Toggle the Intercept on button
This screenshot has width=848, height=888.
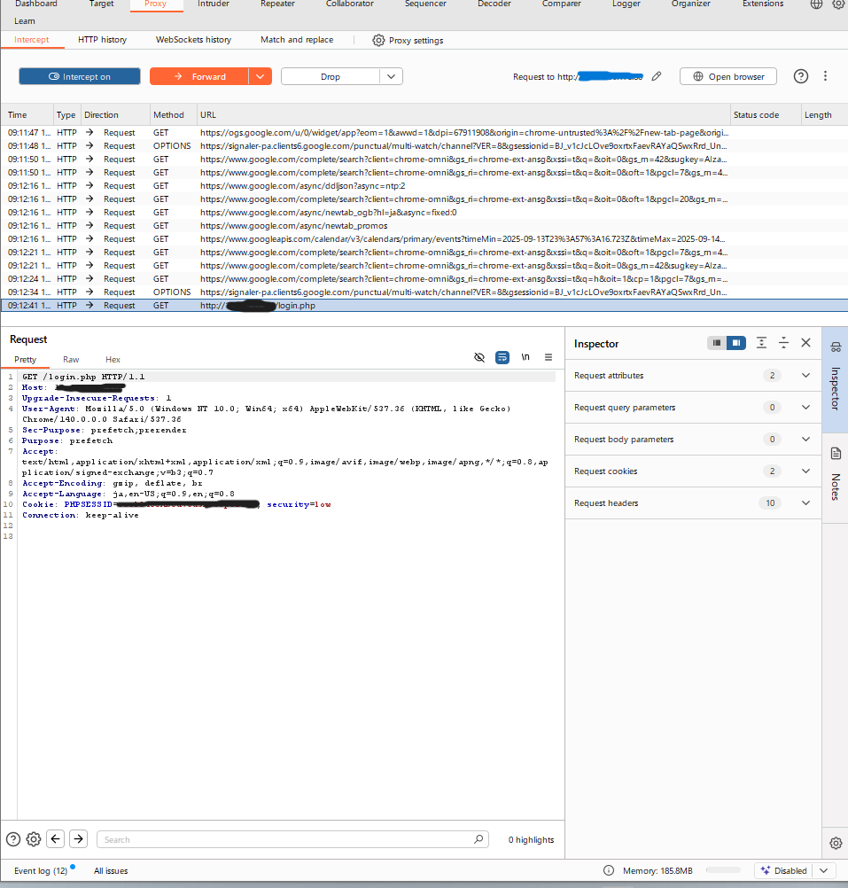[x=79, y=76]
